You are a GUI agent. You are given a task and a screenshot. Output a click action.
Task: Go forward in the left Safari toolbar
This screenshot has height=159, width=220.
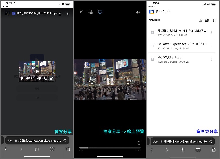click(21, 149)
